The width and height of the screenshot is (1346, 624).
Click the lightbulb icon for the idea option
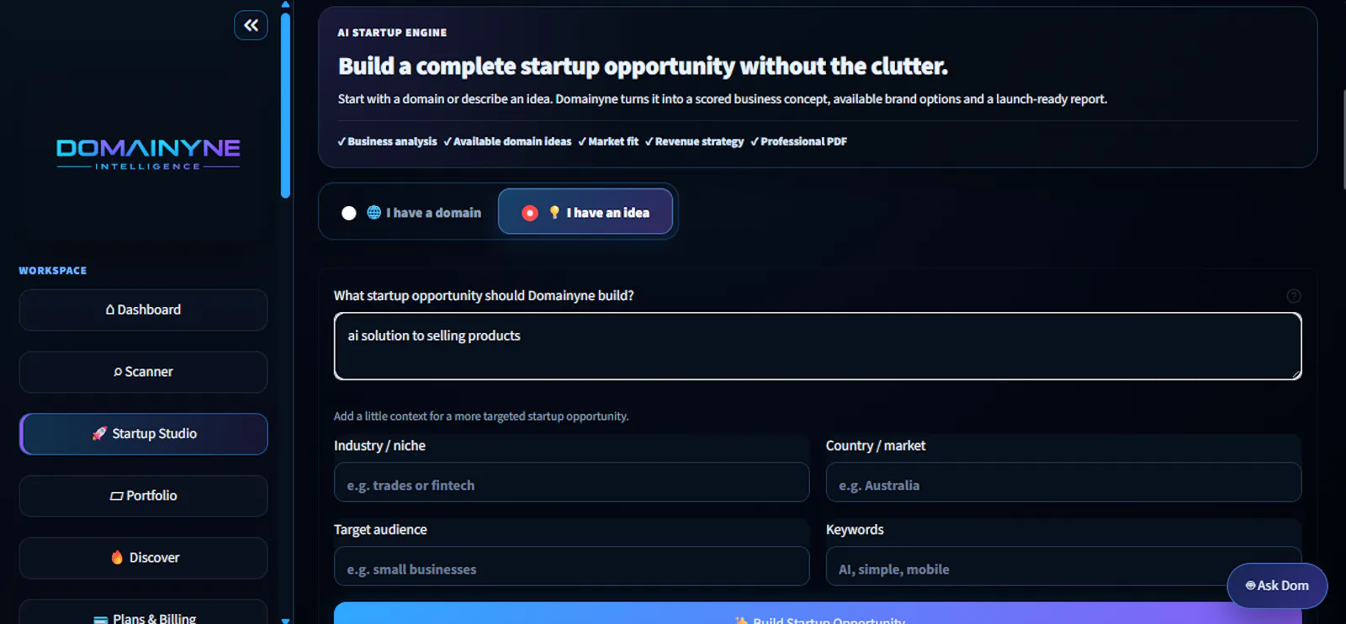coord(554,213)
